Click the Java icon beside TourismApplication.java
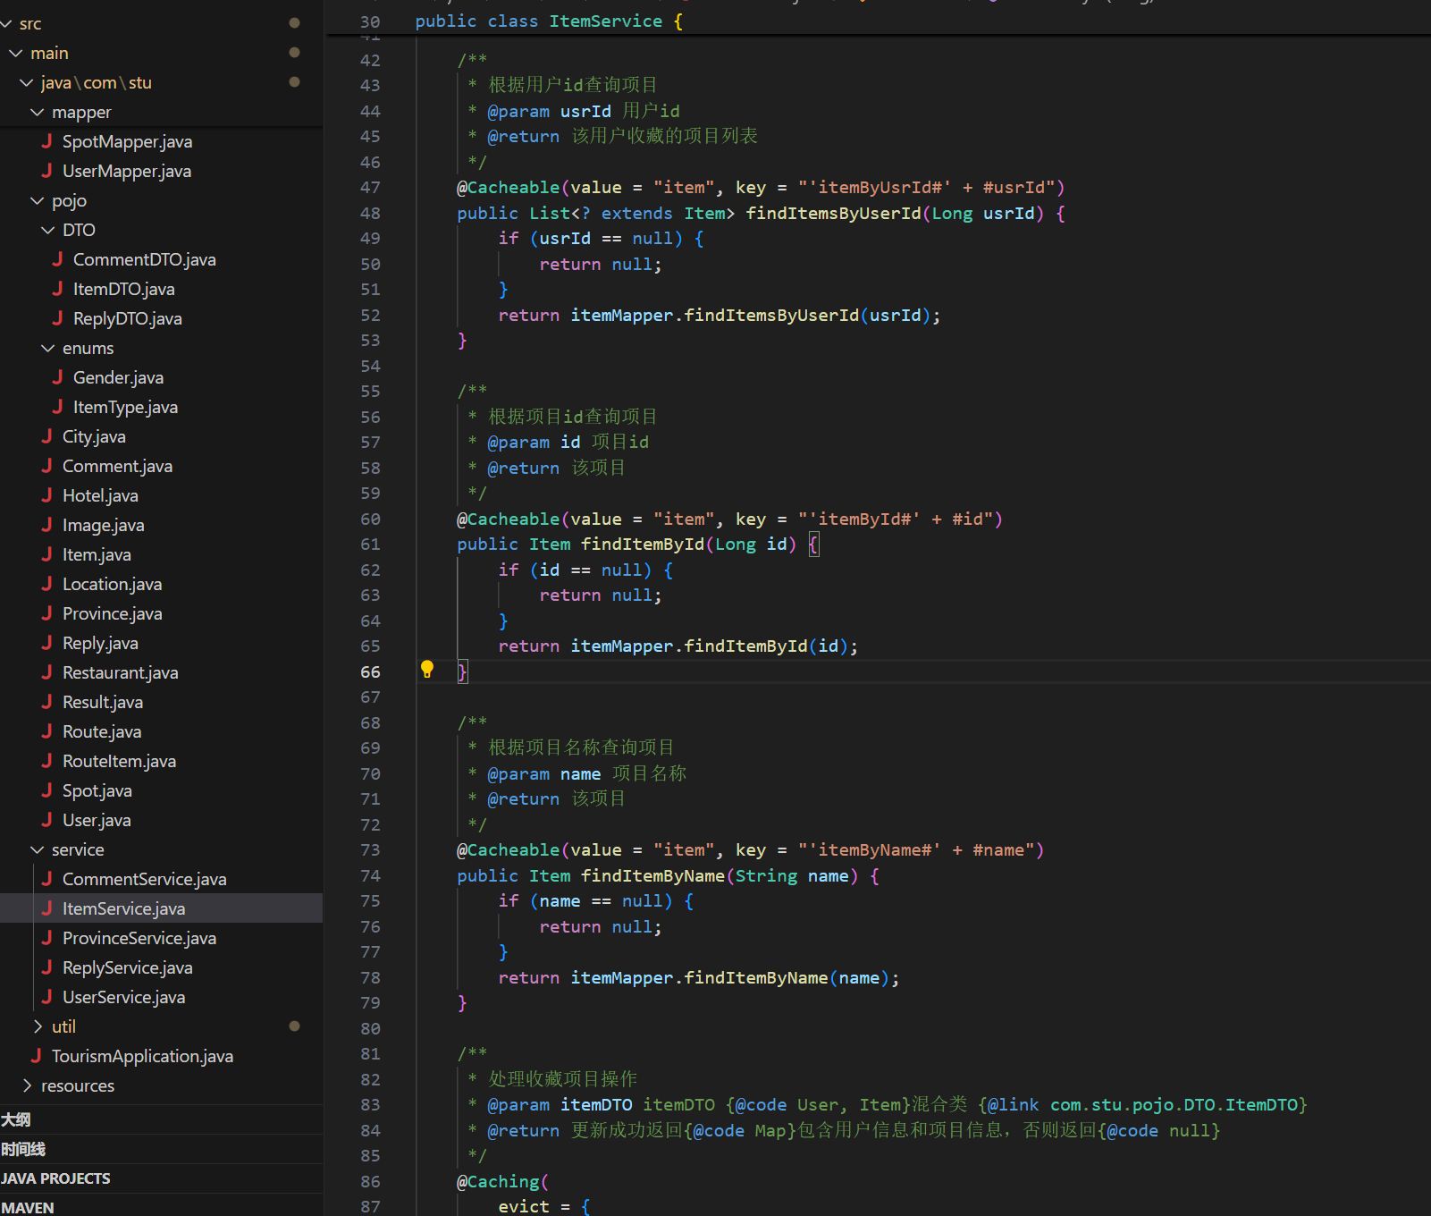Screen dimensions: 1431x1216 (36, 1056)
